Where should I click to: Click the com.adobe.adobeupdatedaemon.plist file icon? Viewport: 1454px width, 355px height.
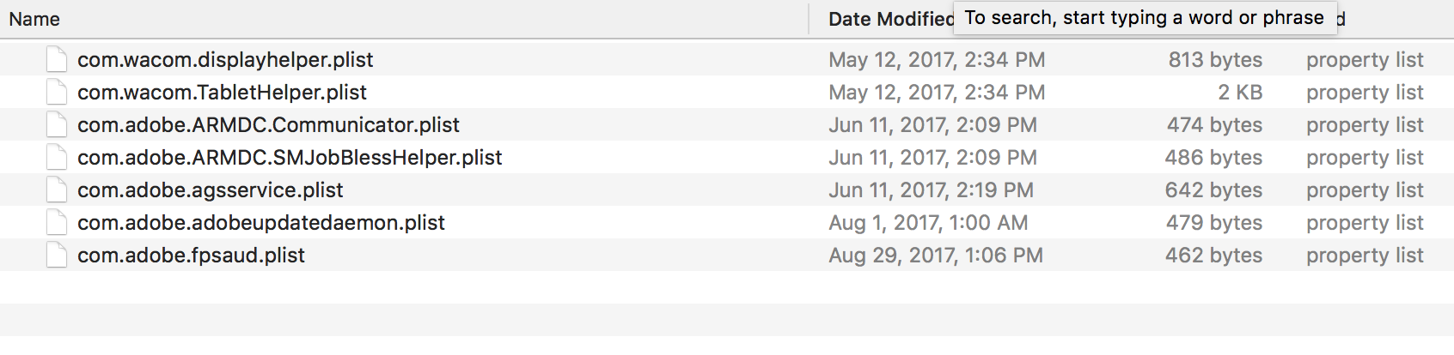pos(57,223)
